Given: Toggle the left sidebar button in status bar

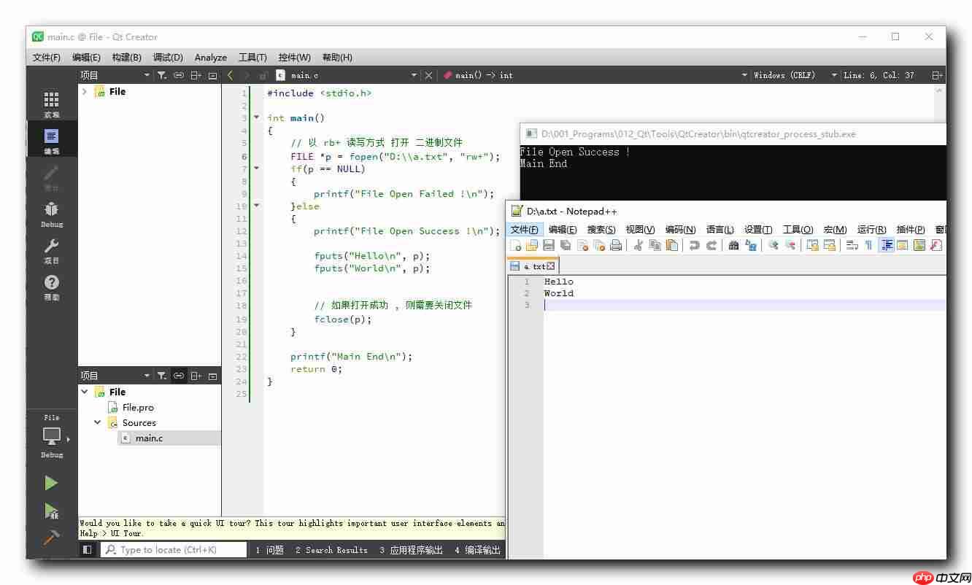Looking at the screenshot, I should [x=87, y=550].
